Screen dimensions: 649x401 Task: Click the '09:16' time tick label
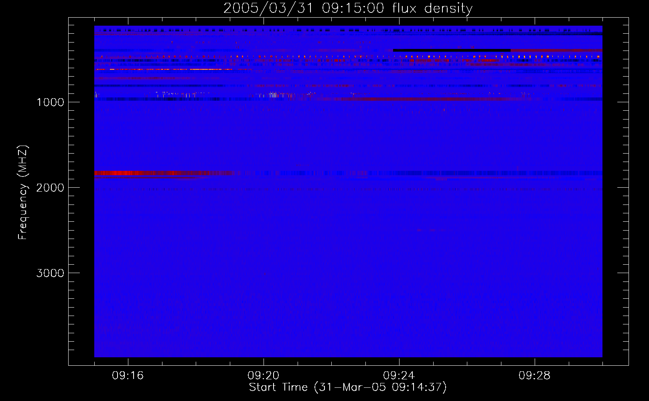128,376
